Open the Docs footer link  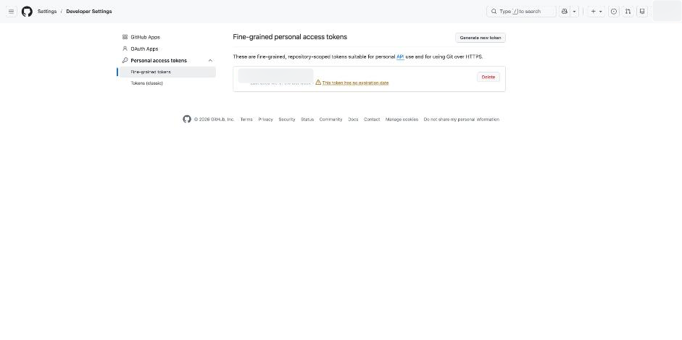(353, 119)
